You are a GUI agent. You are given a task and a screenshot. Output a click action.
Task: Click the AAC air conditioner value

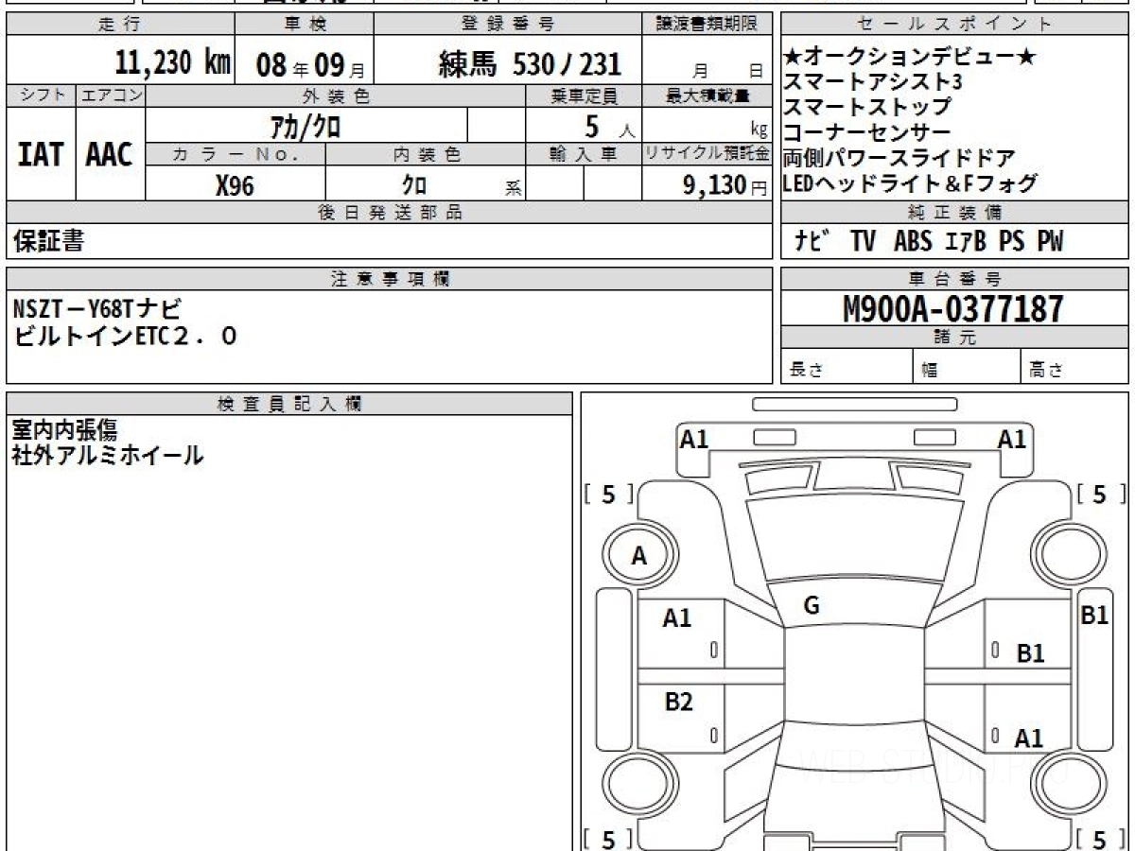[110, 154]
